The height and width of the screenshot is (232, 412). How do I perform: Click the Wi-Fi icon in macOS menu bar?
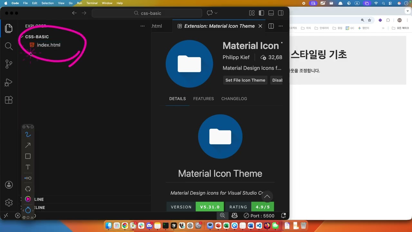[x=376, y=3]
